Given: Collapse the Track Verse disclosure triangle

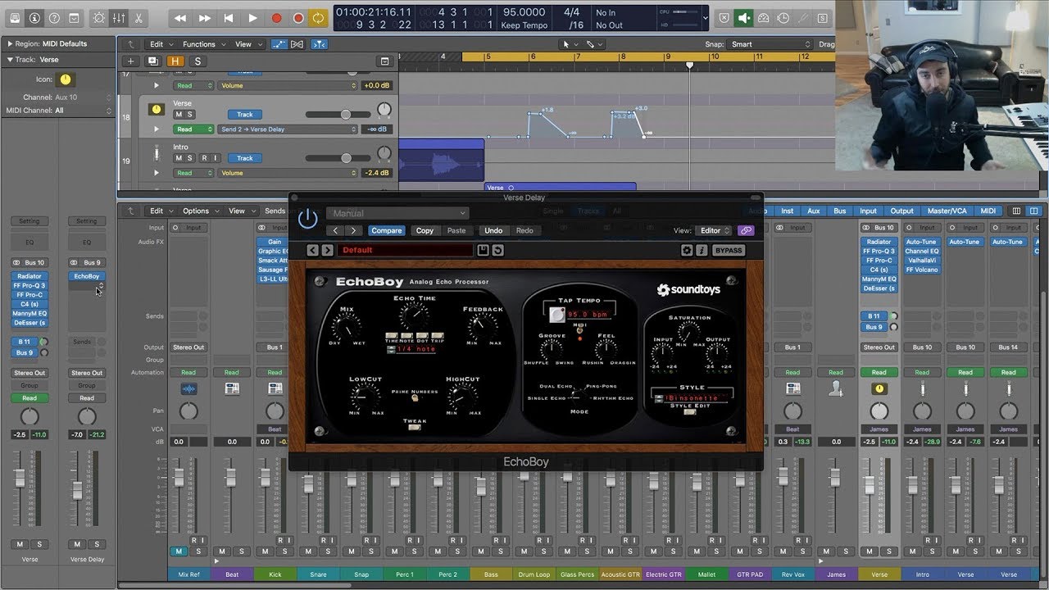Looking at the screenshot, I should [x=9, y=60].
